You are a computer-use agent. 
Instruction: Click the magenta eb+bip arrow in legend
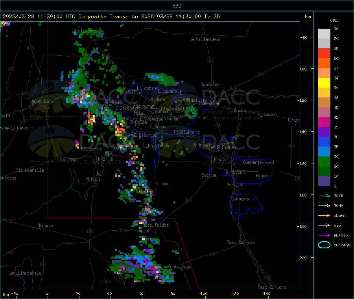coord(324,235)
